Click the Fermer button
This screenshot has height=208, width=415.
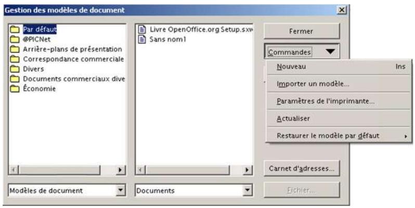(x=302, y=31)
